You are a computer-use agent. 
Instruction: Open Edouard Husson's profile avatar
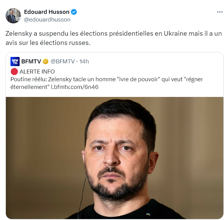(x=13, y=16)
